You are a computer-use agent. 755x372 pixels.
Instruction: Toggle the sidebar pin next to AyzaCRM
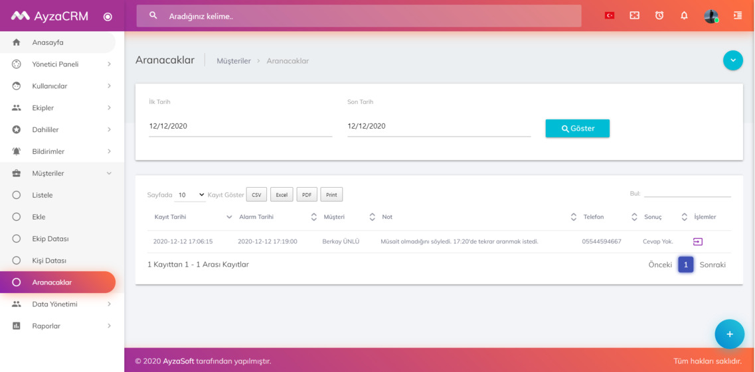click(x=108, y=17)
